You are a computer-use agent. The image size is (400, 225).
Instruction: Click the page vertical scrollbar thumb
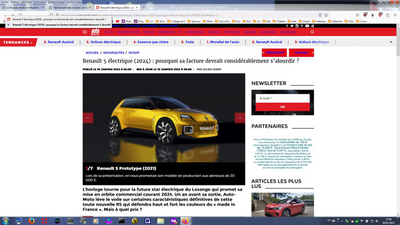coord(398,41)
